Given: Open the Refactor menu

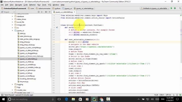Looking at the screenshot, I should click(x=32, y=5).
